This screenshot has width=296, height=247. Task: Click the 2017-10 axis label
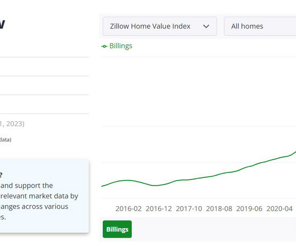point(189,208)
